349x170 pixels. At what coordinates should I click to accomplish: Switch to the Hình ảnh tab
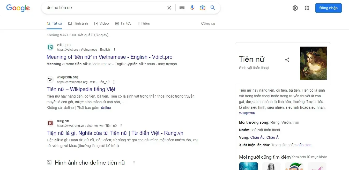click(78, 23)
